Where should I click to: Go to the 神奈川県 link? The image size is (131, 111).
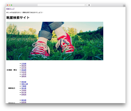click(x=25, y=84)
